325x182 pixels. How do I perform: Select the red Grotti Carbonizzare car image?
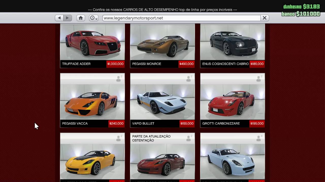pos(233,102)
